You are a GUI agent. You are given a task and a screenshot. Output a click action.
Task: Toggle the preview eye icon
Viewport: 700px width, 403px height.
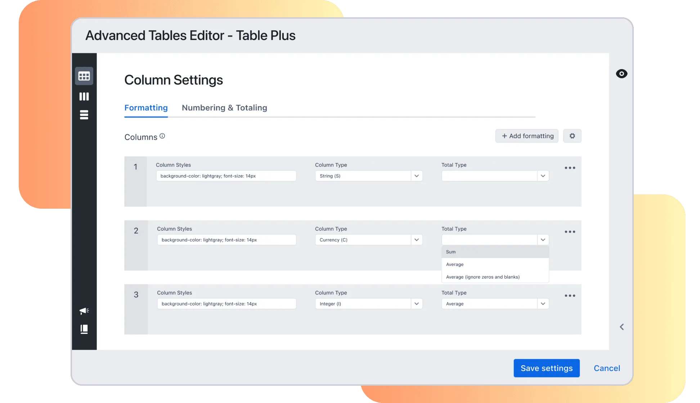point(621,74)
